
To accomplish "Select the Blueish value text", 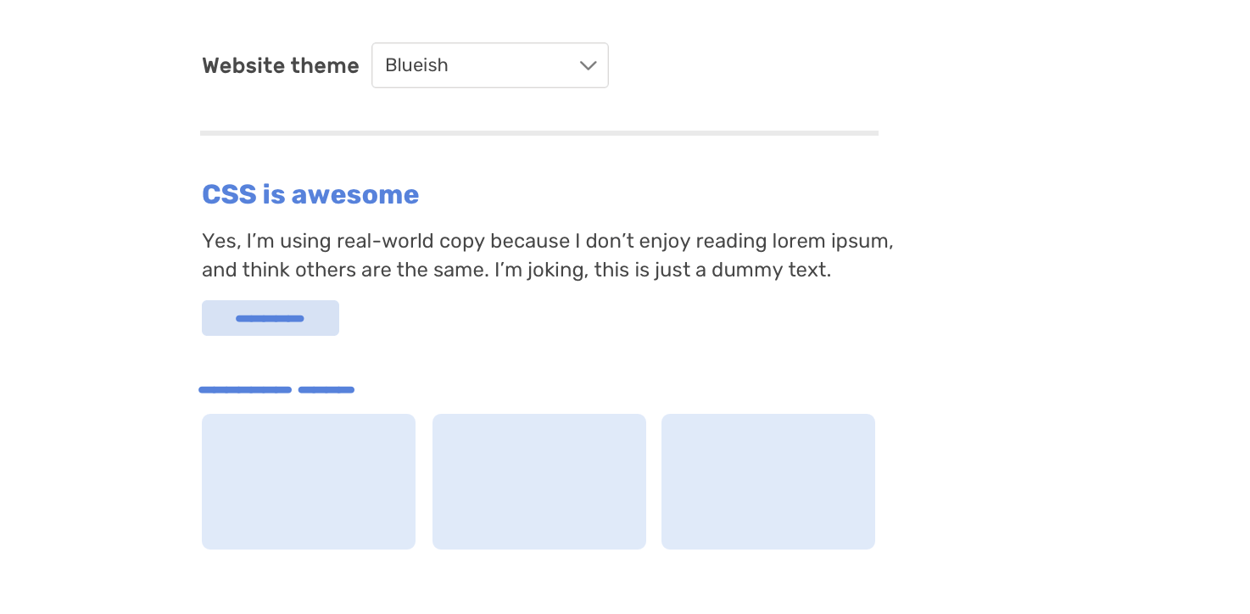I will [x=416, y=65].
